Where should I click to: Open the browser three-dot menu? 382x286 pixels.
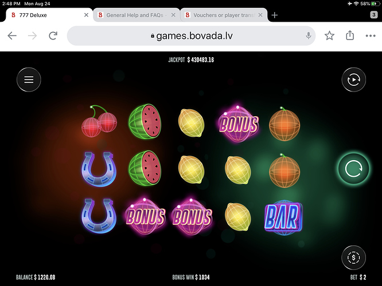pos(371,35)
